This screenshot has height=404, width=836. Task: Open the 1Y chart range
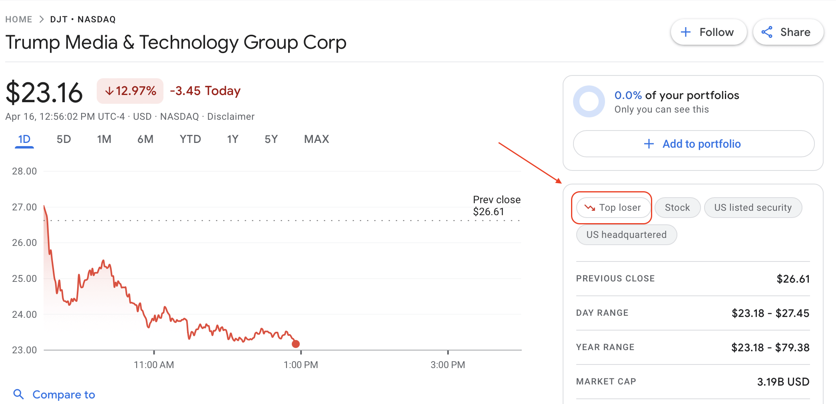click(233, 139)
